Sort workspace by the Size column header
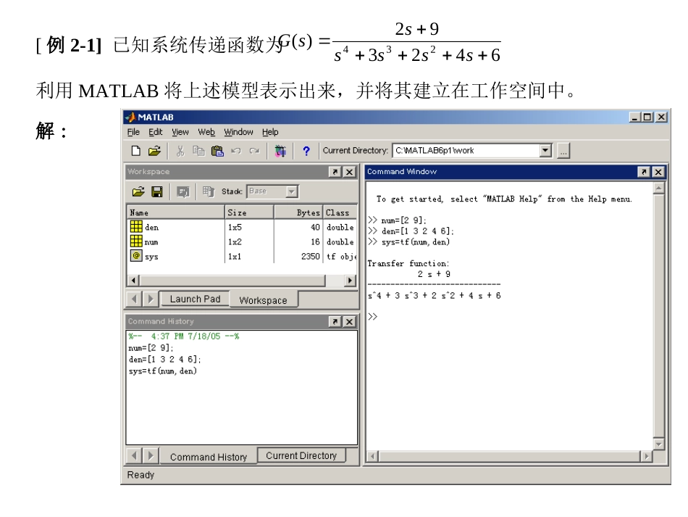The width and height of the screenshot is (688, 517). tap(250, 212)
